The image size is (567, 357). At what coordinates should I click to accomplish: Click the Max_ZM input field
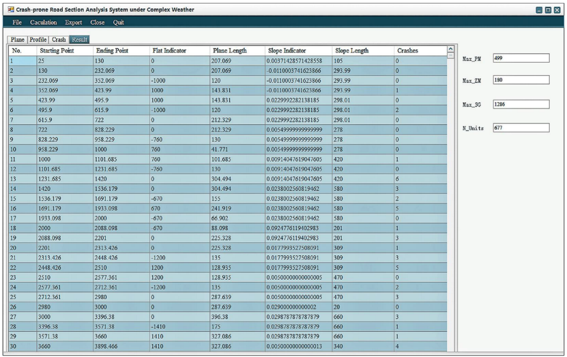521,80
